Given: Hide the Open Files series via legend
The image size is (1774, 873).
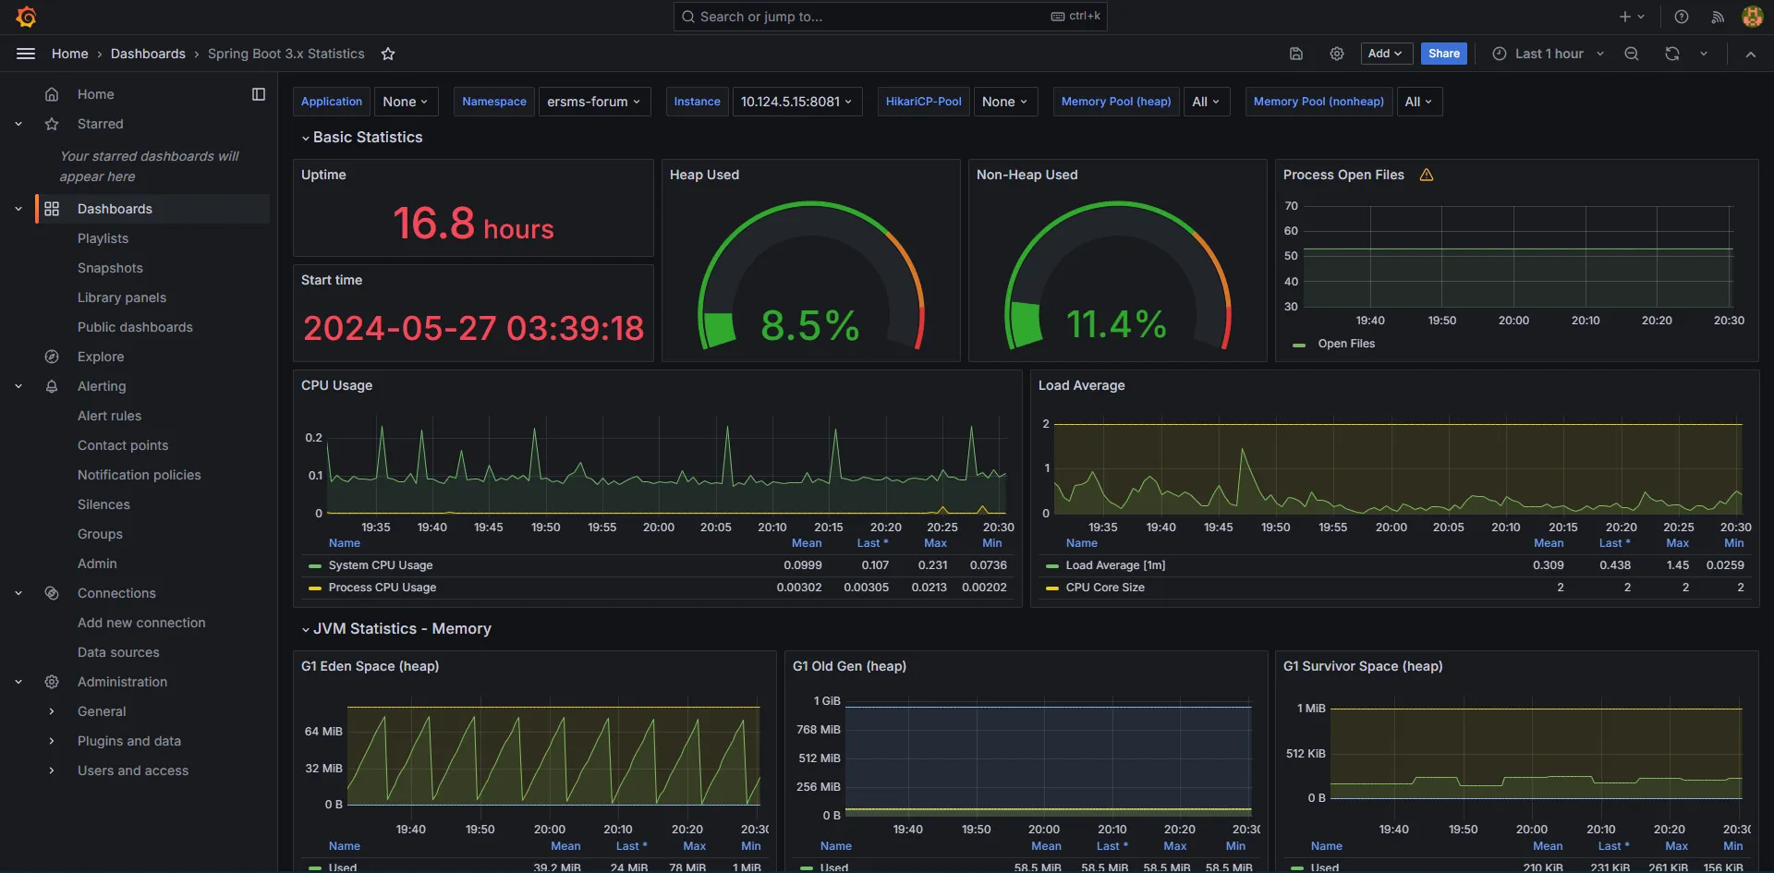Looking at the screenshot, I should (1345, 344).
